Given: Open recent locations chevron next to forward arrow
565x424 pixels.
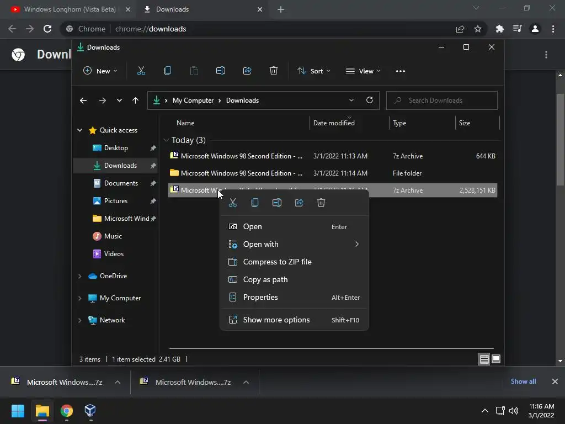Looking at the screenshot, I should click(119, 100).
